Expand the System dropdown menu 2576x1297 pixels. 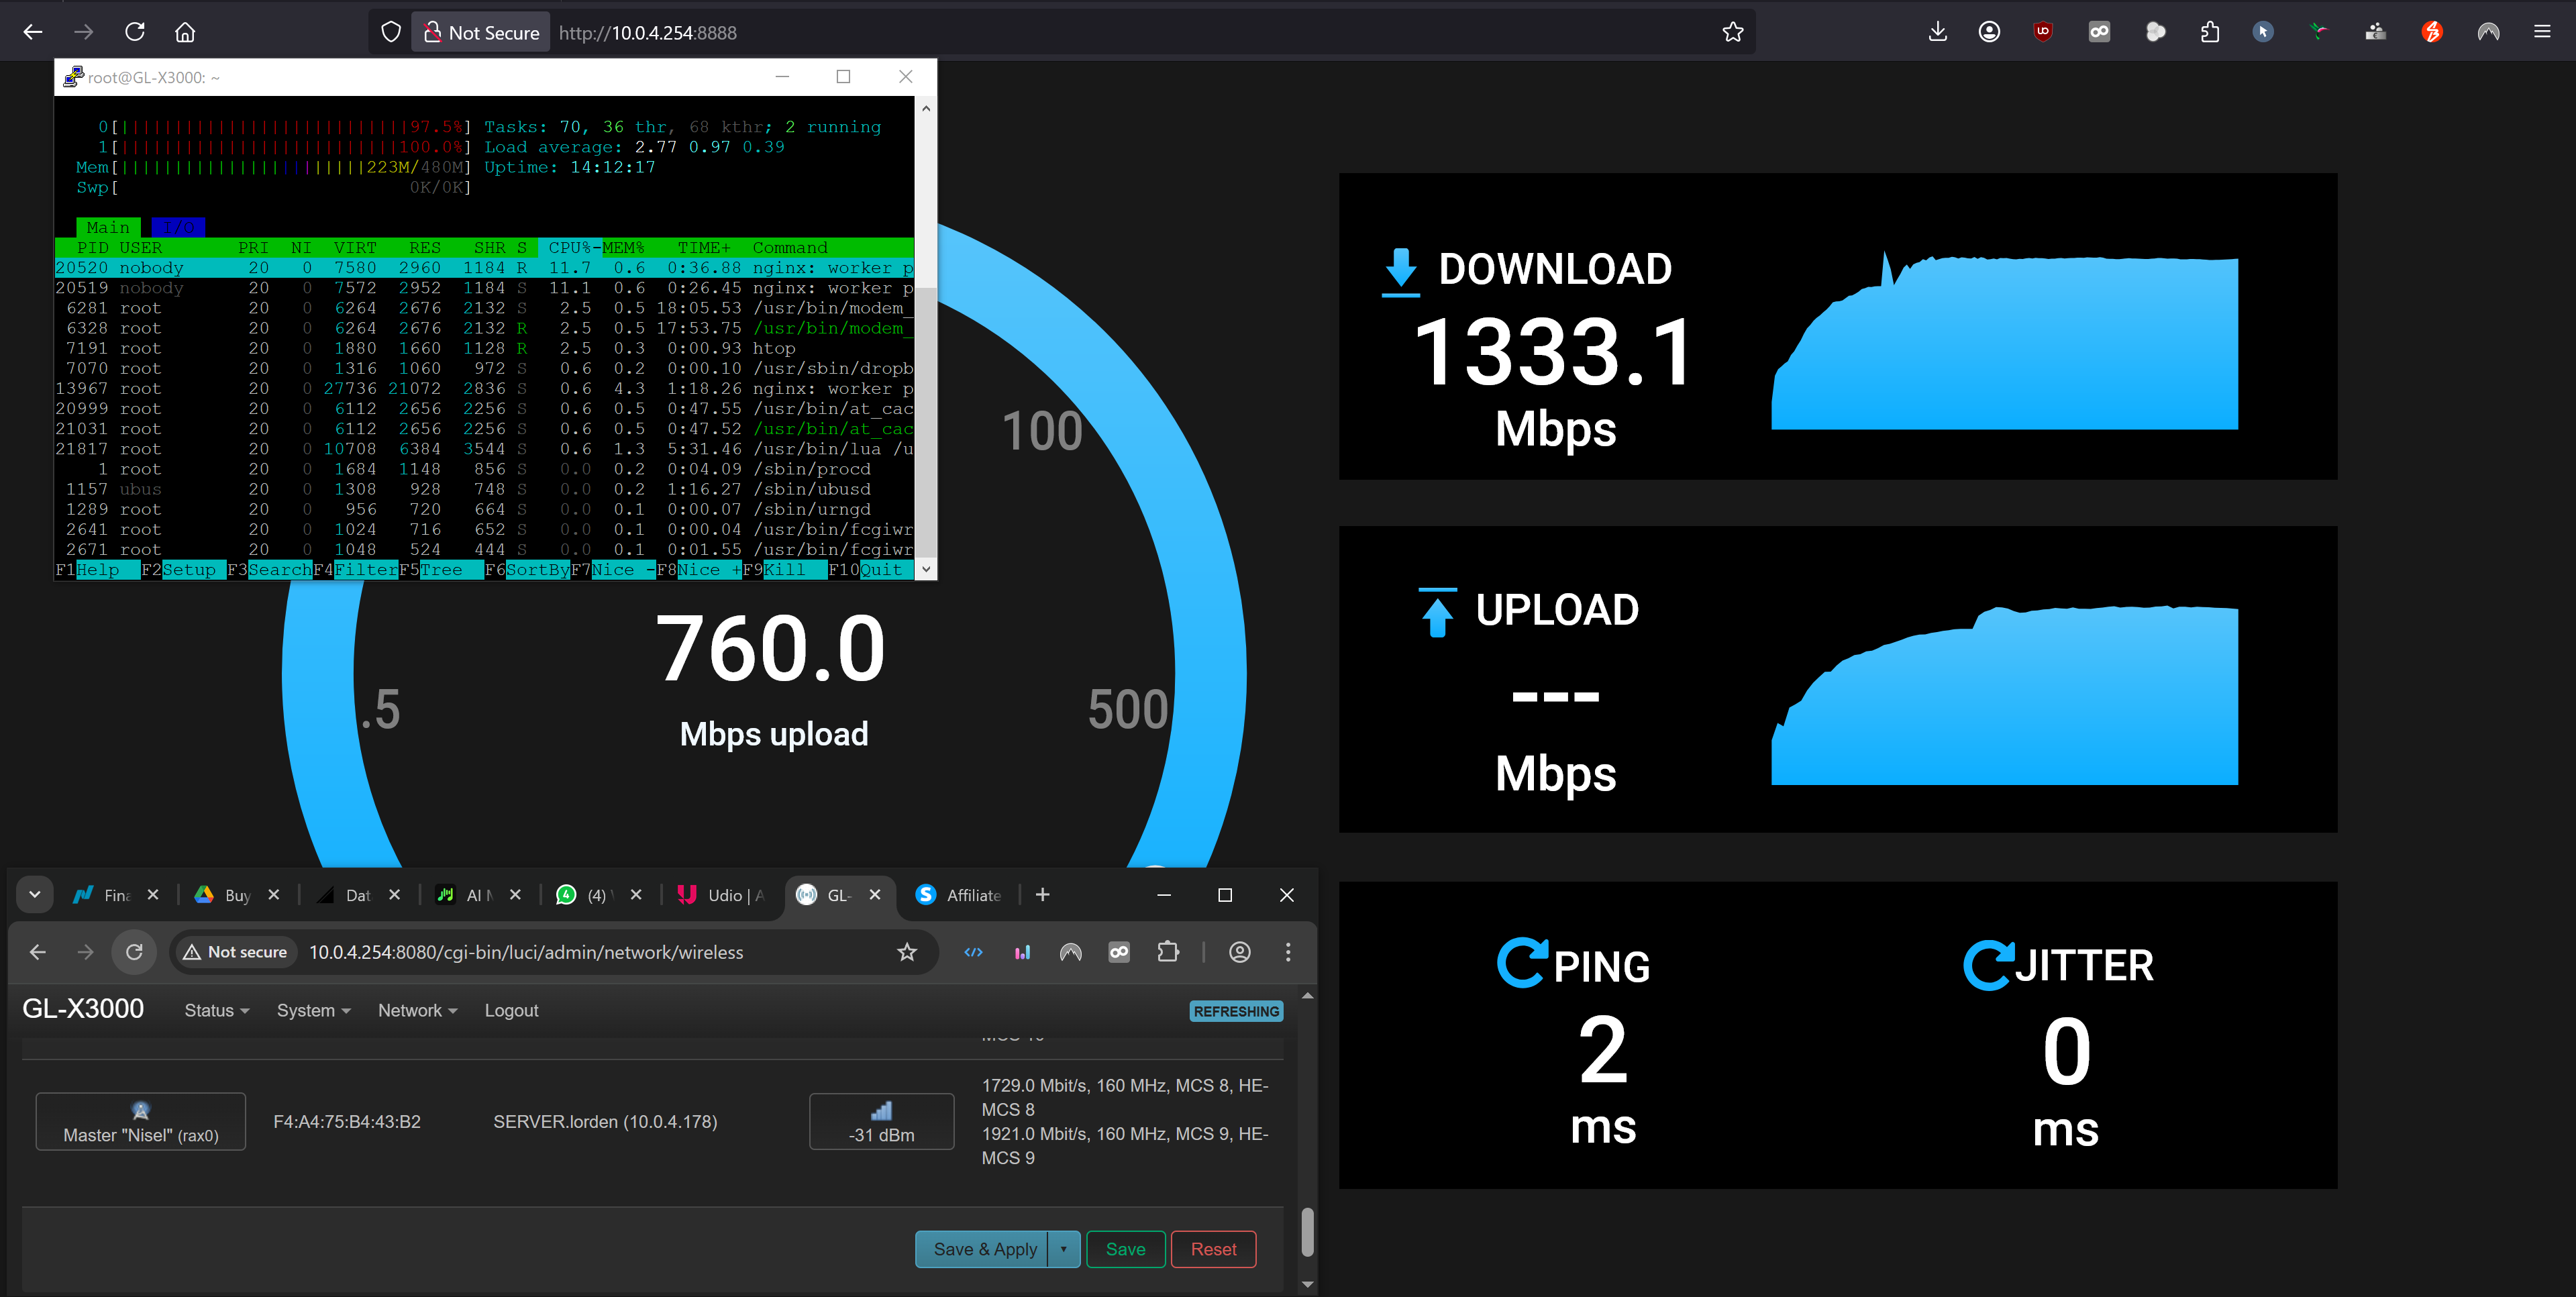click(313, 1011)
